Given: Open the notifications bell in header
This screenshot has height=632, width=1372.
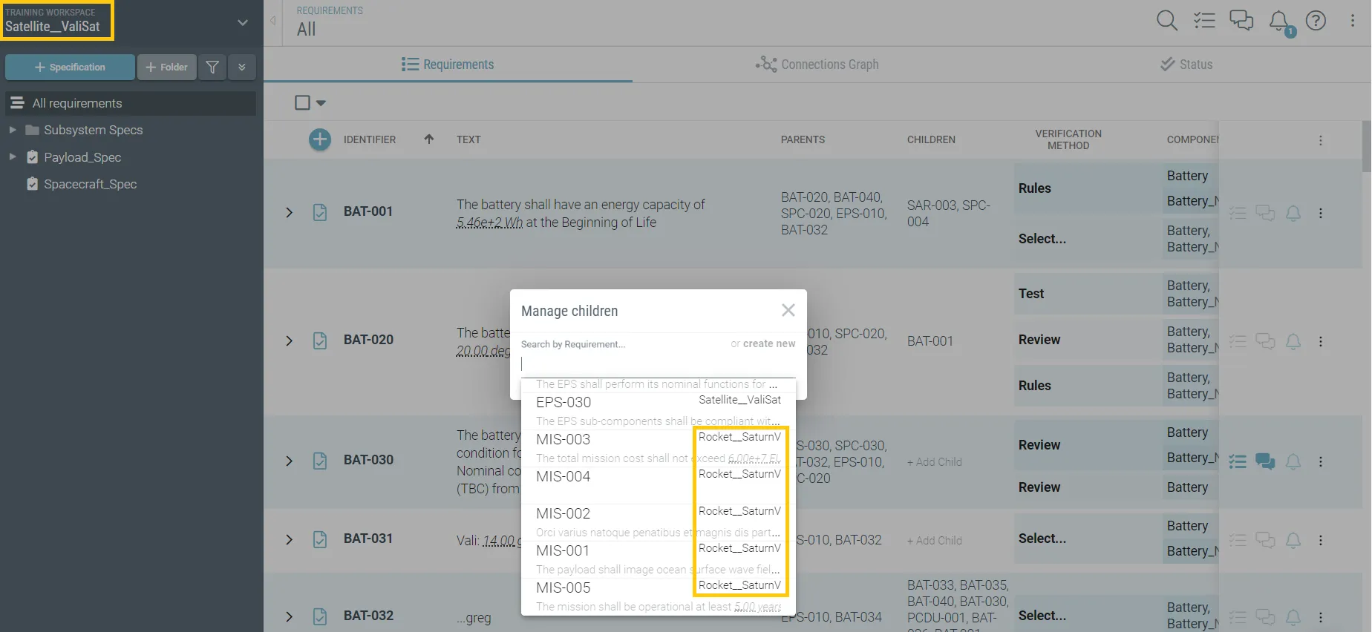Looking at the screenshot, I should click(x=1278, y=21).
